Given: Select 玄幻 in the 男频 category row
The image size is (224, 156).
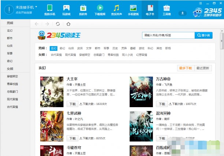Looking at the screenshot, I should tap(53, 48).
